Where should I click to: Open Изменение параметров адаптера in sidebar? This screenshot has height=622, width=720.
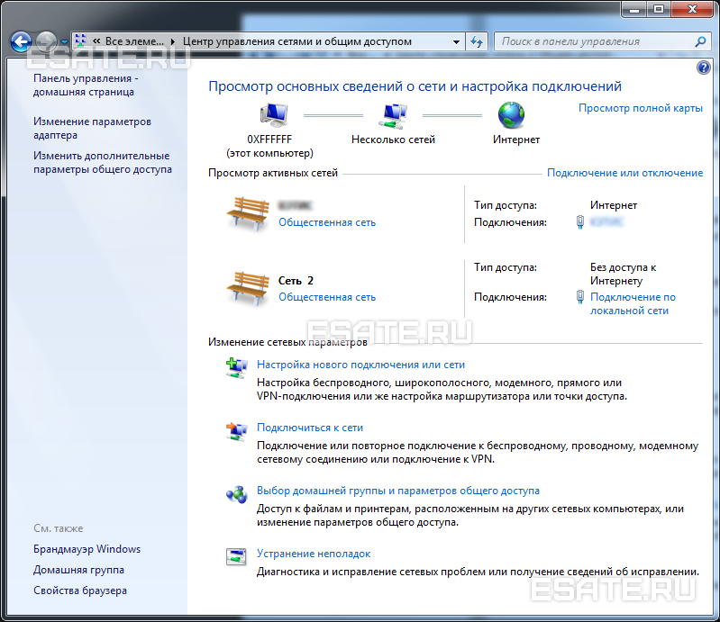point(92,128)
